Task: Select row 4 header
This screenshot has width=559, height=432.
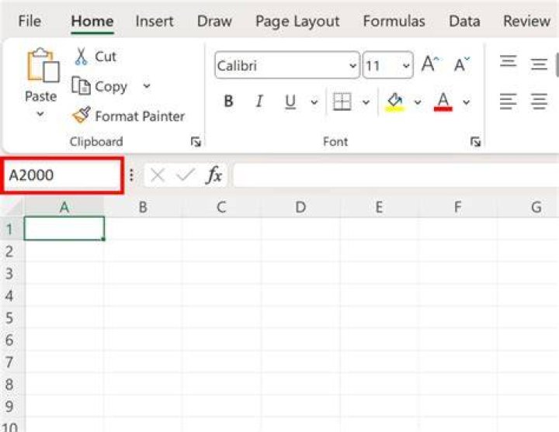Action: (x=12, y=295)
